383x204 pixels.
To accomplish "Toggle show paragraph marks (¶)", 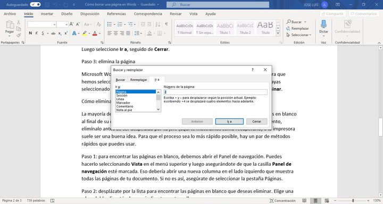I will click(166, 24).
